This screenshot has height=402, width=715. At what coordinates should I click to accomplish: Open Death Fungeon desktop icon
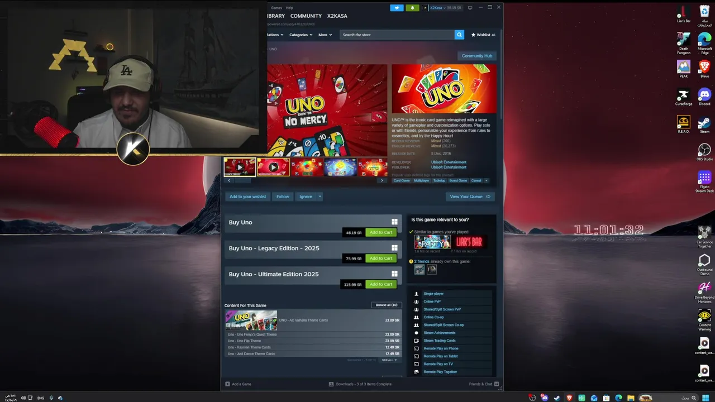point(684,43)
